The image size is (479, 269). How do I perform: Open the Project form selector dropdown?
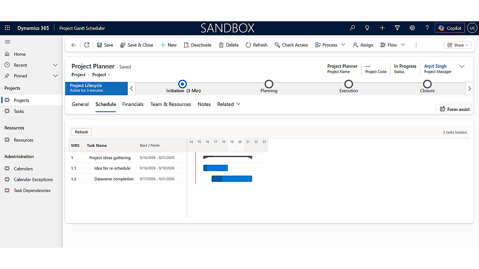click(x=101, y=75)
